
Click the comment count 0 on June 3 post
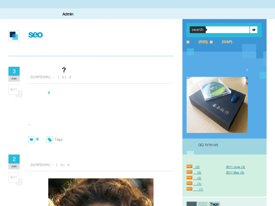(x=37, y=139)
